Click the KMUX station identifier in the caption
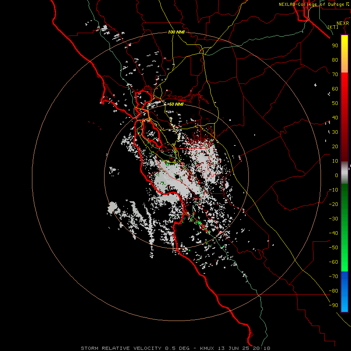 (x=207, y=348)
